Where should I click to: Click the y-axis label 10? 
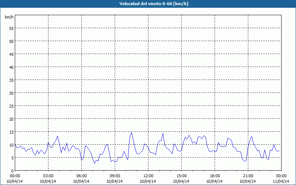(11, 145)
